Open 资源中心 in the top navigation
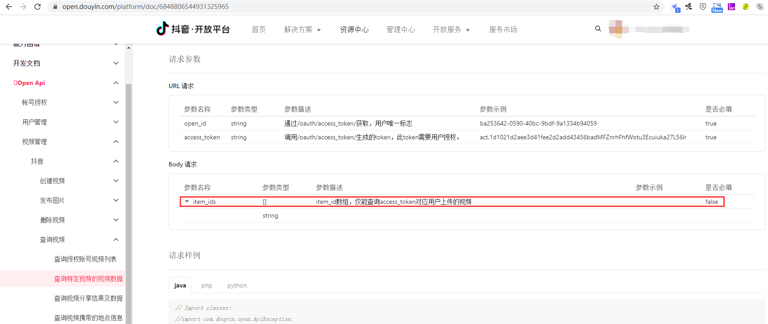Viewport: 768px width, 324px height. click(x=354, y=29)
